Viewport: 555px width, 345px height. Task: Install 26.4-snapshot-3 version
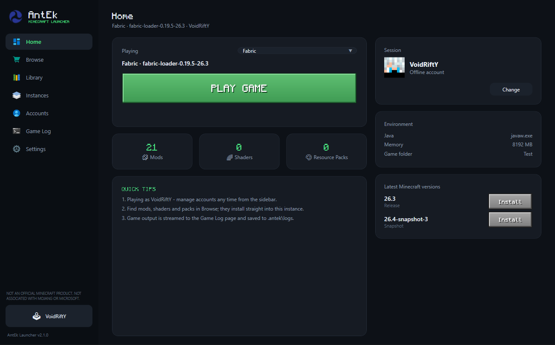tap(510, 220)
